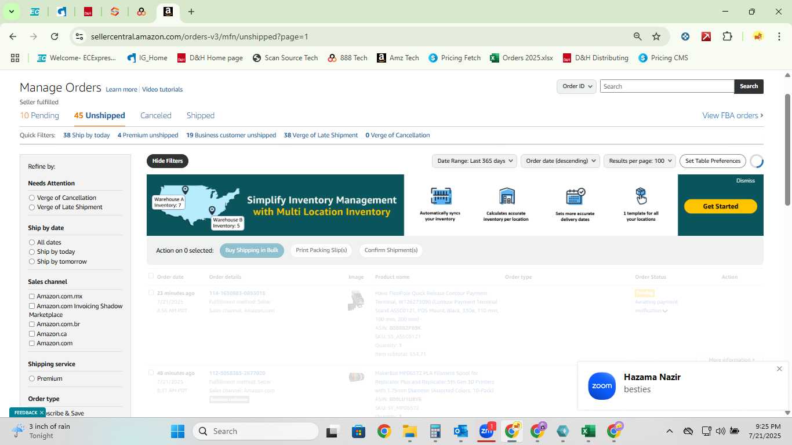Click the Hide Filters button
Screen dimensions: 792x445
point(168,161)
